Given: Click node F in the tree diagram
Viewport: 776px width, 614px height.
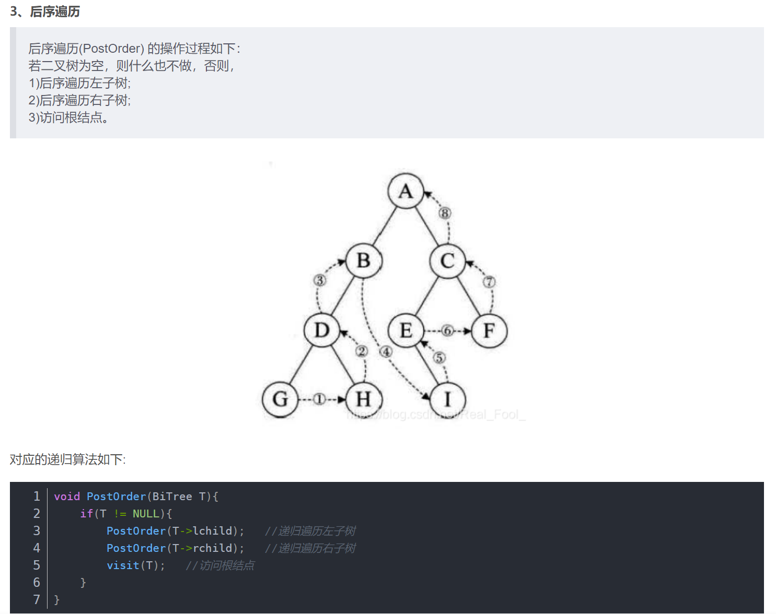Looking at the screenshot, I should pyautogui.click(x=489, y=330).
